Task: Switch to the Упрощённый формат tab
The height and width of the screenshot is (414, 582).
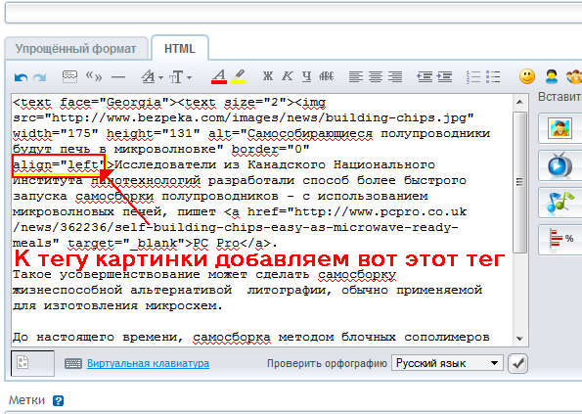Action: pos(76,49)
